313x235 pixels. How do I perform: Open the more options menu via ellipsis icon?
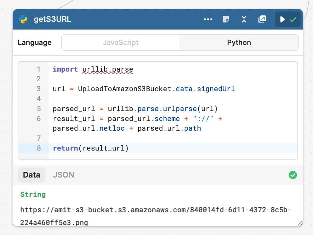click(208, 19)
